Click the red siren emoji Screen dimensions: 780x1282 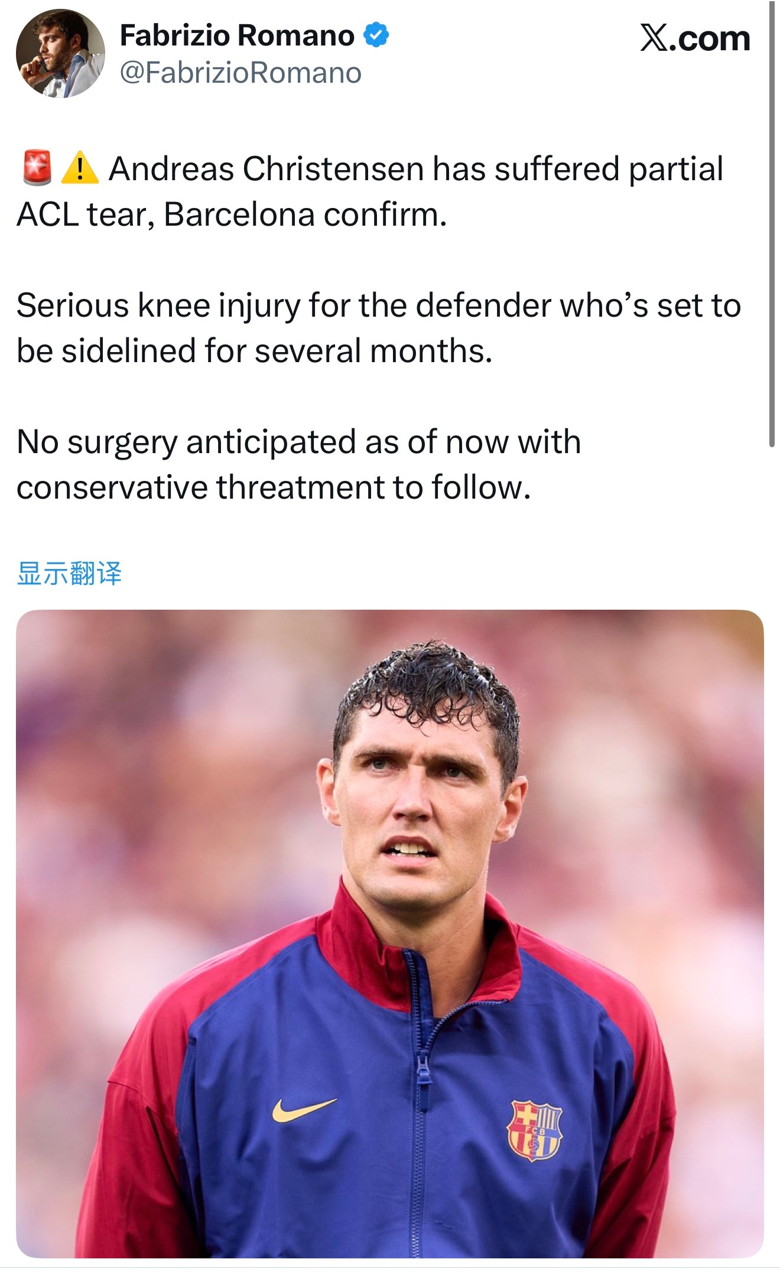tap(37, 168)
